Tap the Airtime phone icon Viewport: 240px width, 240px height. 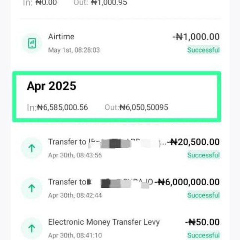click(32, 43)
